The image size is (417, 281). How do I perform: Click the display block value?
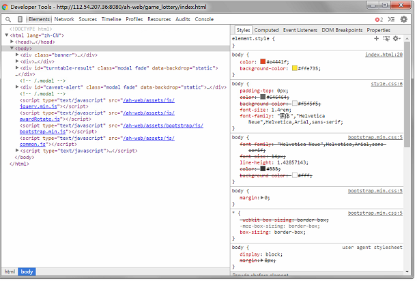pyautogui.click(x=274, y=254)
